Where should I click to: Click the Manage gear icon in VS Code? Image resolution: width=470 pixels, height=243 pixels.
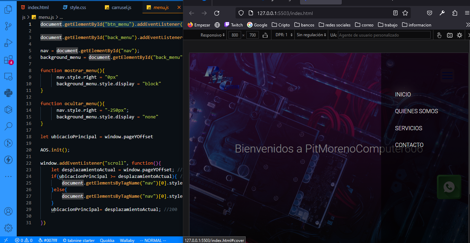(x=8, y=228)
